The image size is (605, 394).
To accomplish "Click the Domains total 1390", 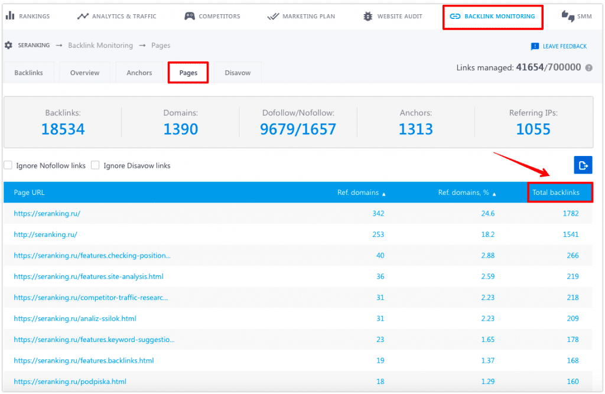I will (181, 129).
